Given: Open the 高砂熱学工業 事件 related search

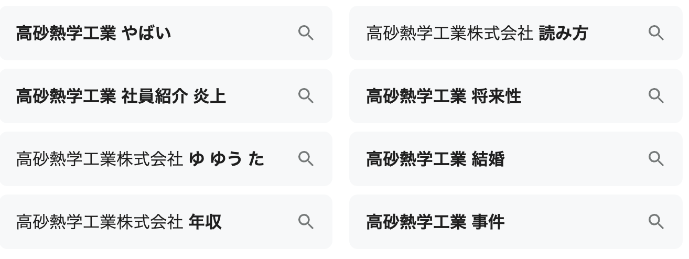Looking at the screenshot, I should [435, 222].
